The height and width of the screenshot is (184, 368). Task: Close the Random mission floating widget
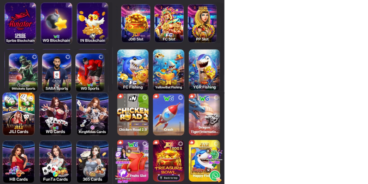[208, 151]
